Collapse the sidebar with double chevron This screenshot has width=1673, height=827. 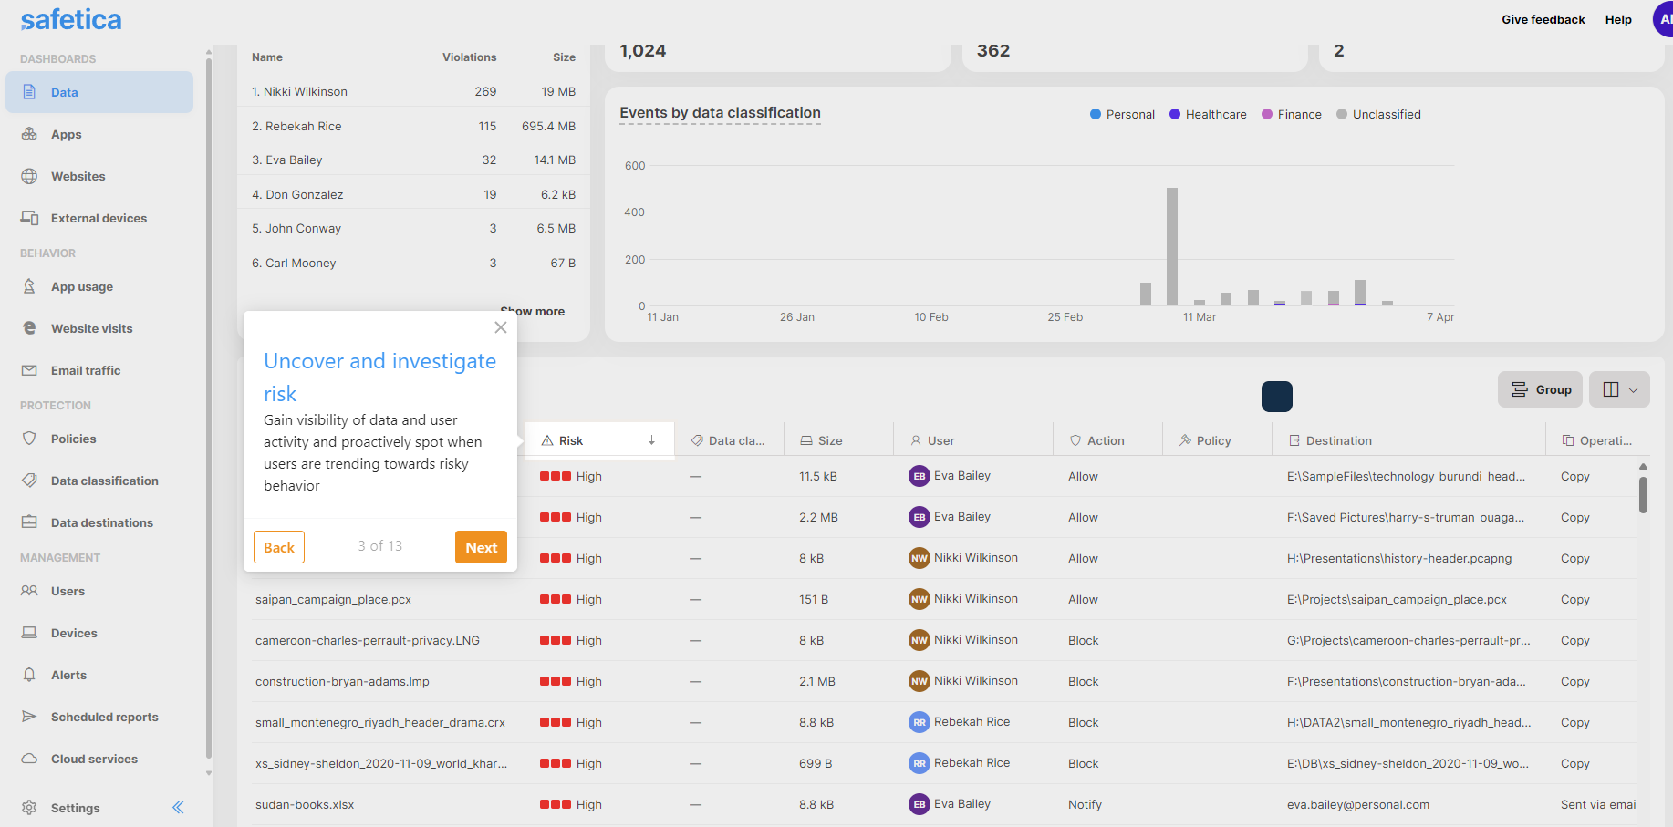178,807
